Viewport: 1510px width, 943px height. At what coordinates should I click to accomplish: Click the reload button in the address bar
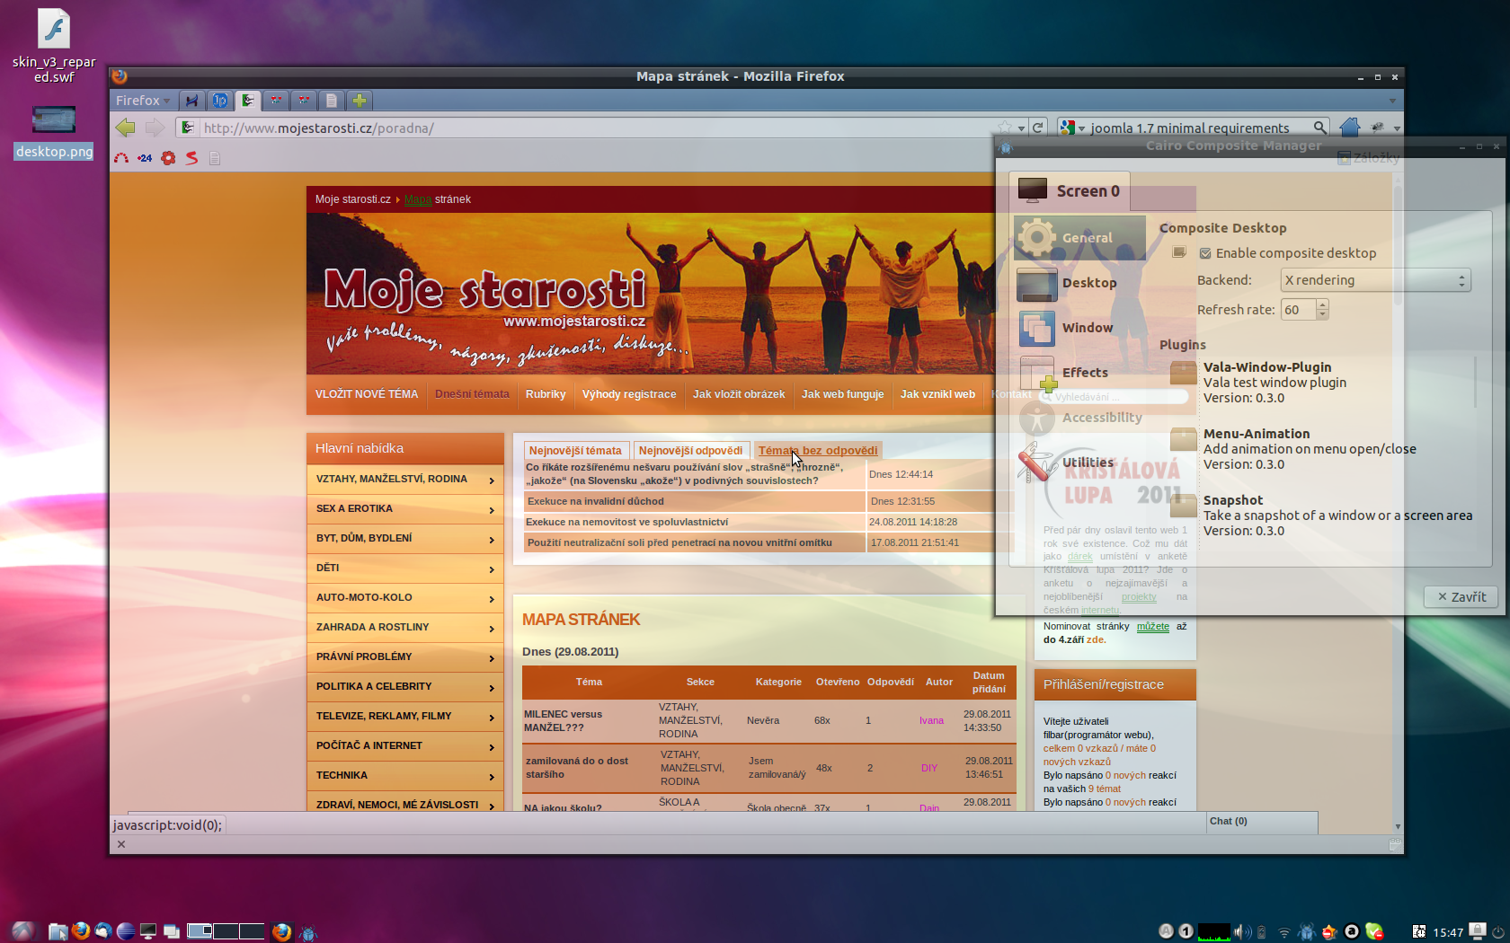click(x=1038, y=128)
